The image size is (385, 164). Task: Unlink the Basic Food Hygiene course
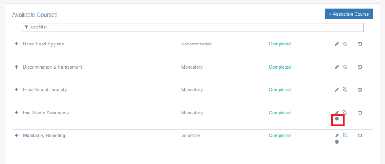pos(345,44)
